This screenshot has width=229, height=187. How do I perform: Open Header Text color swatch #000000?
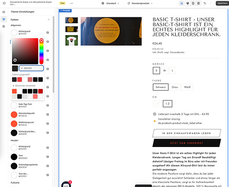point(14,157)
